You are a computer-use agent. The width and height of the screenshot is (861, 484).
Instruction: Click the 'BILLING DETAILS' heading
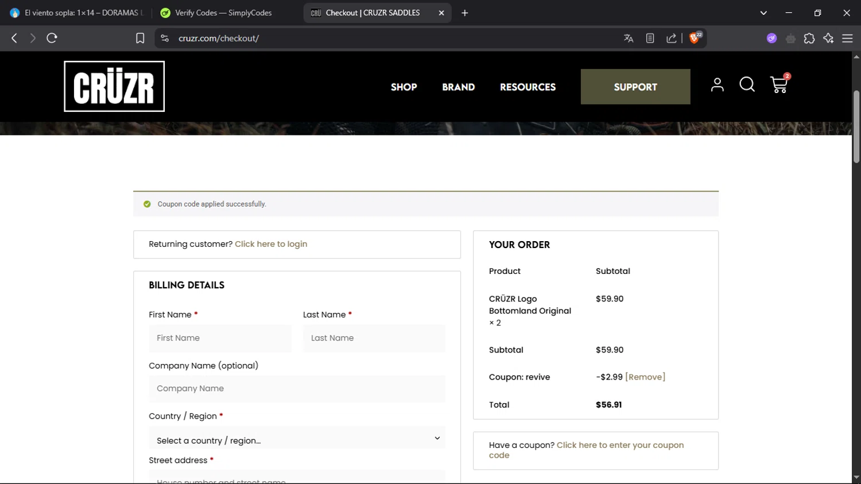[187, 285]
